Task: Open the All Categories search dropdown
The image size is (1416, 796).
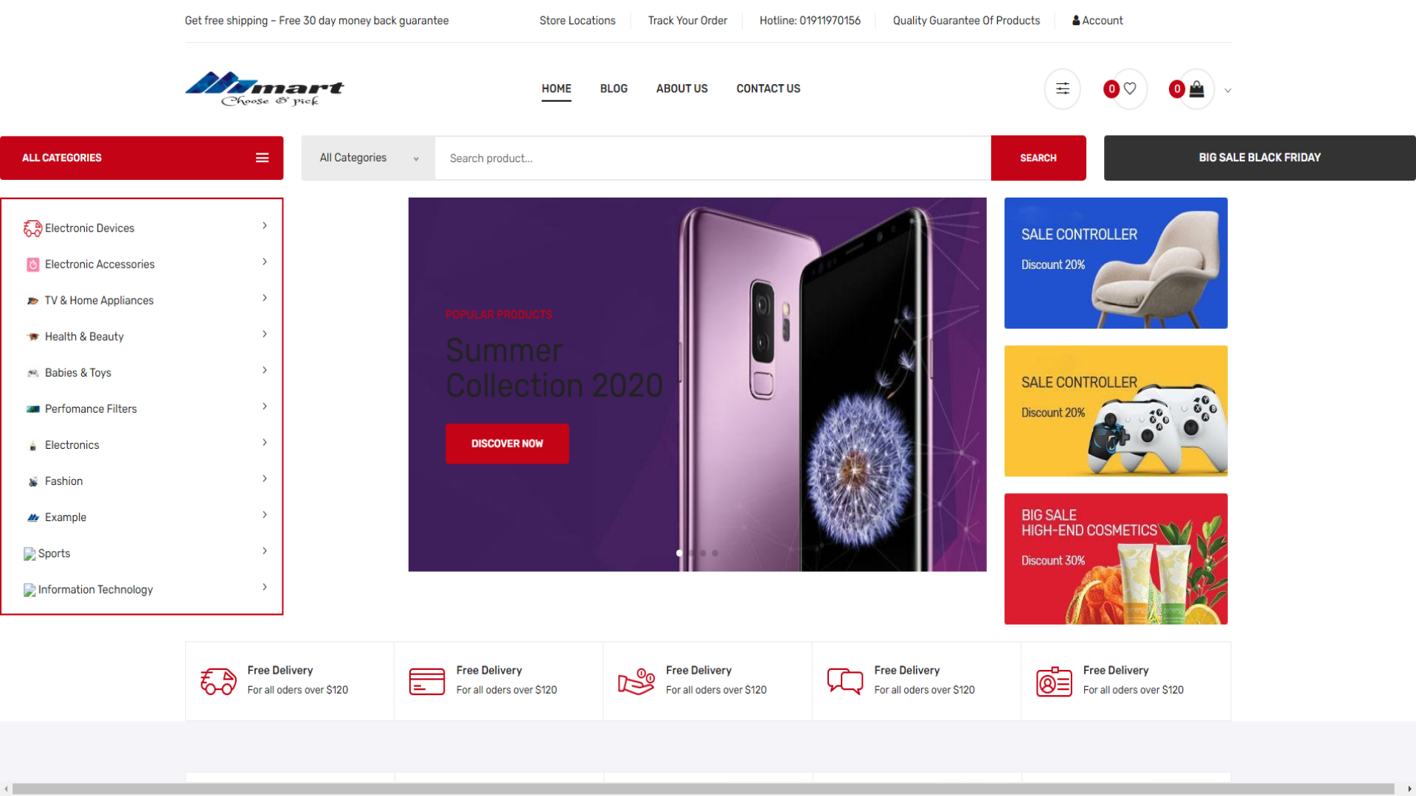Action: 369,158
